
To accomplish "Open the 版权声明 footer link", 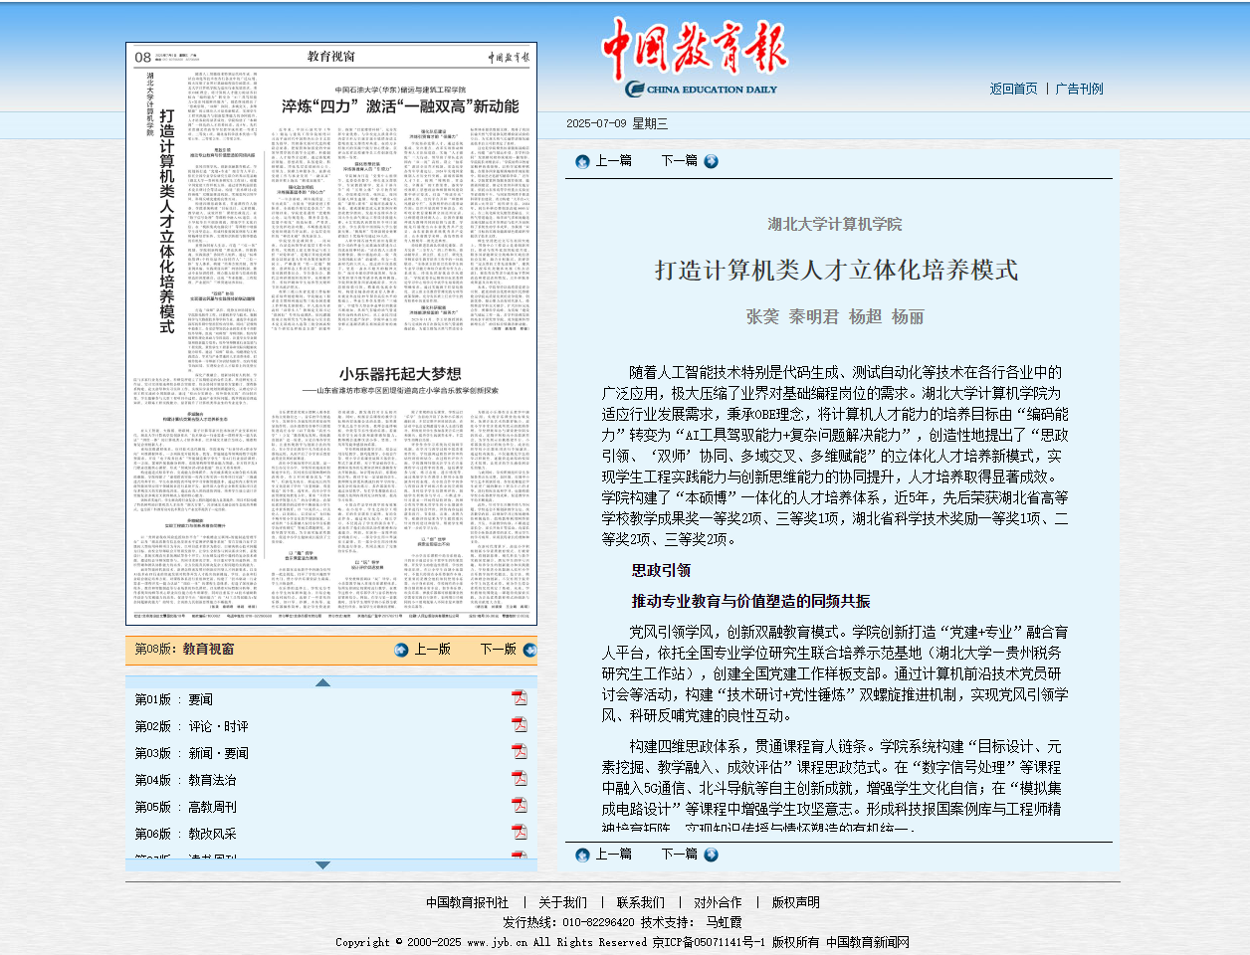I will coord(795,902).
